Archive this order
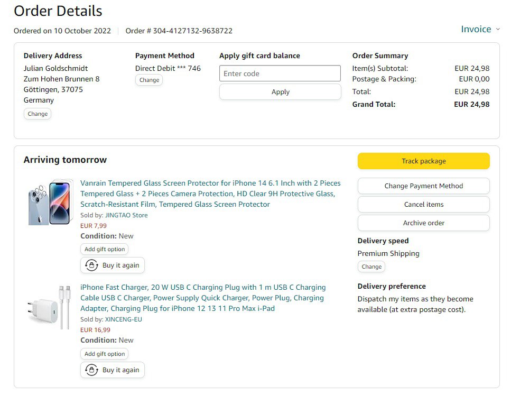 pos(423,223)
